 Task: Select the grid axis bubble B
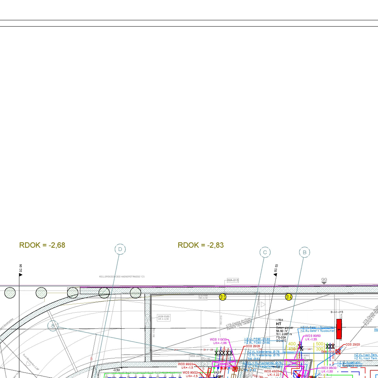click(305, 252)
